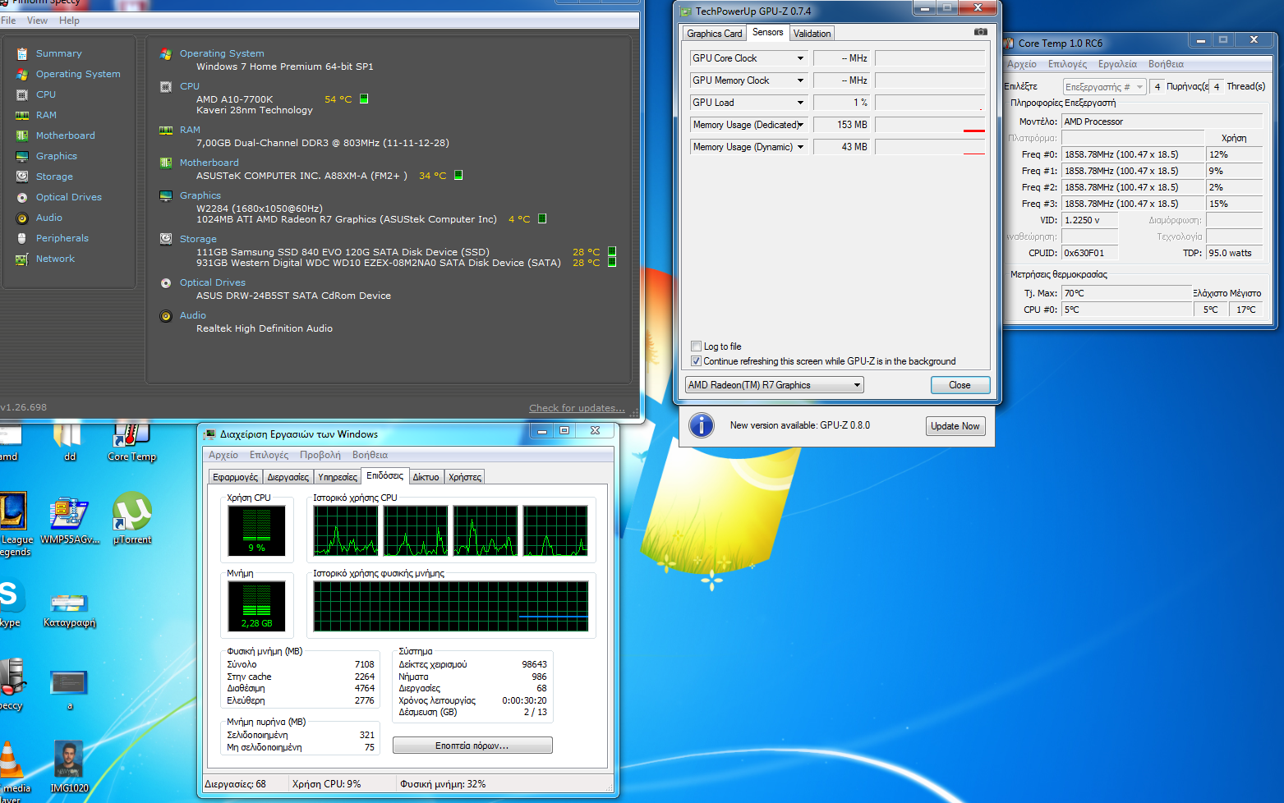Screen dimensions: 1284x803
Task: Select Peripherals icon in Speccy sidebar
Action: pyautogui.click(x=22, y=238)
